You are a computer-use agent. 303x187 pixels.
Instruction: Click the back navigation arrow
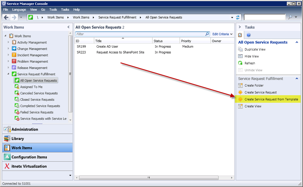point(7,17)
